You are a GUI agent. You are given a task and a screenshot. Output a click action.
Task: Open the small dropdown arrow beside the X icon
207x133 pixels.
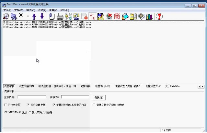(x=28, y=16)
